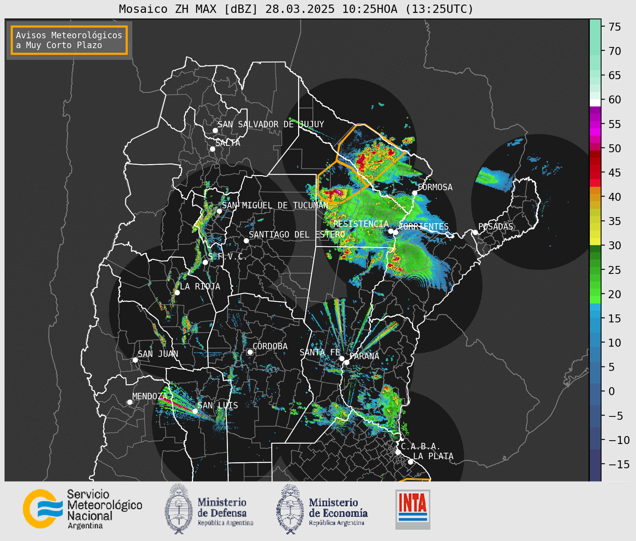Click the Servicio Meteorológico Nacional logo

tap(82, 509)
